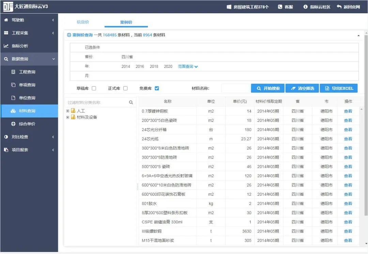Click the half-circle icon beside 对比检查

point(6,137)
